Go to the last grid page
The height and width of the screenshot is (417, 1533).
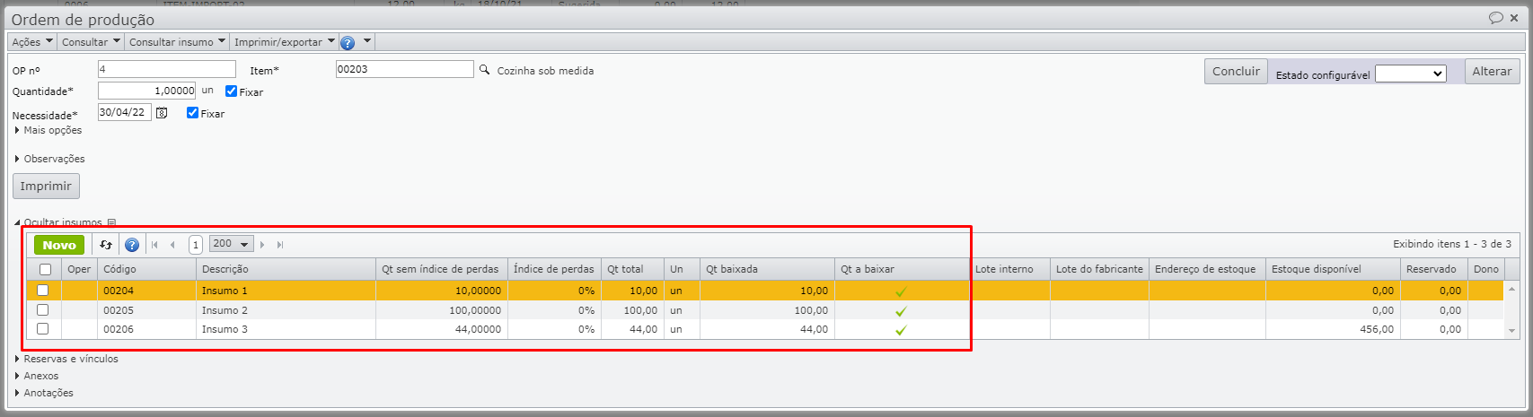coord(280,244)
